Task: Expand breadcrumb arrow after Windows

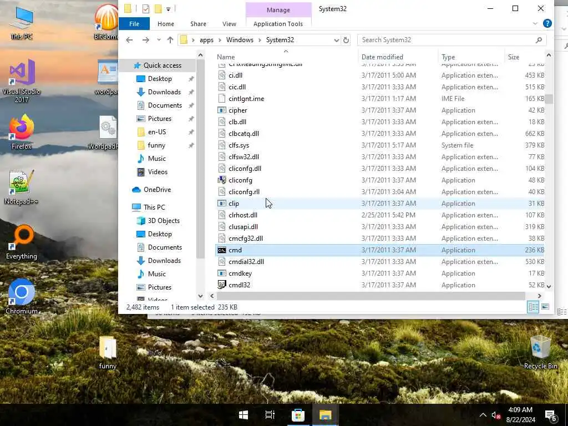Action: (x=260, y=40)
